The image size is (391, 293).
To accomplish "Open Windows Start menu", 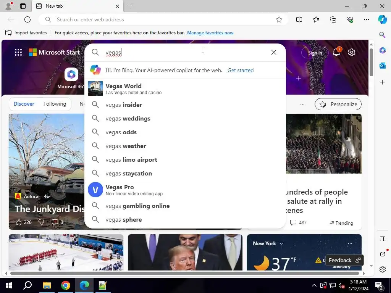I will click(9, 285).
